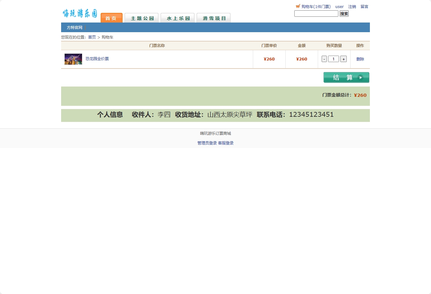Open the 留言 message page
The width and height of the screenshot is (431, 294).
pyautogui.click(x=364, y=7)
